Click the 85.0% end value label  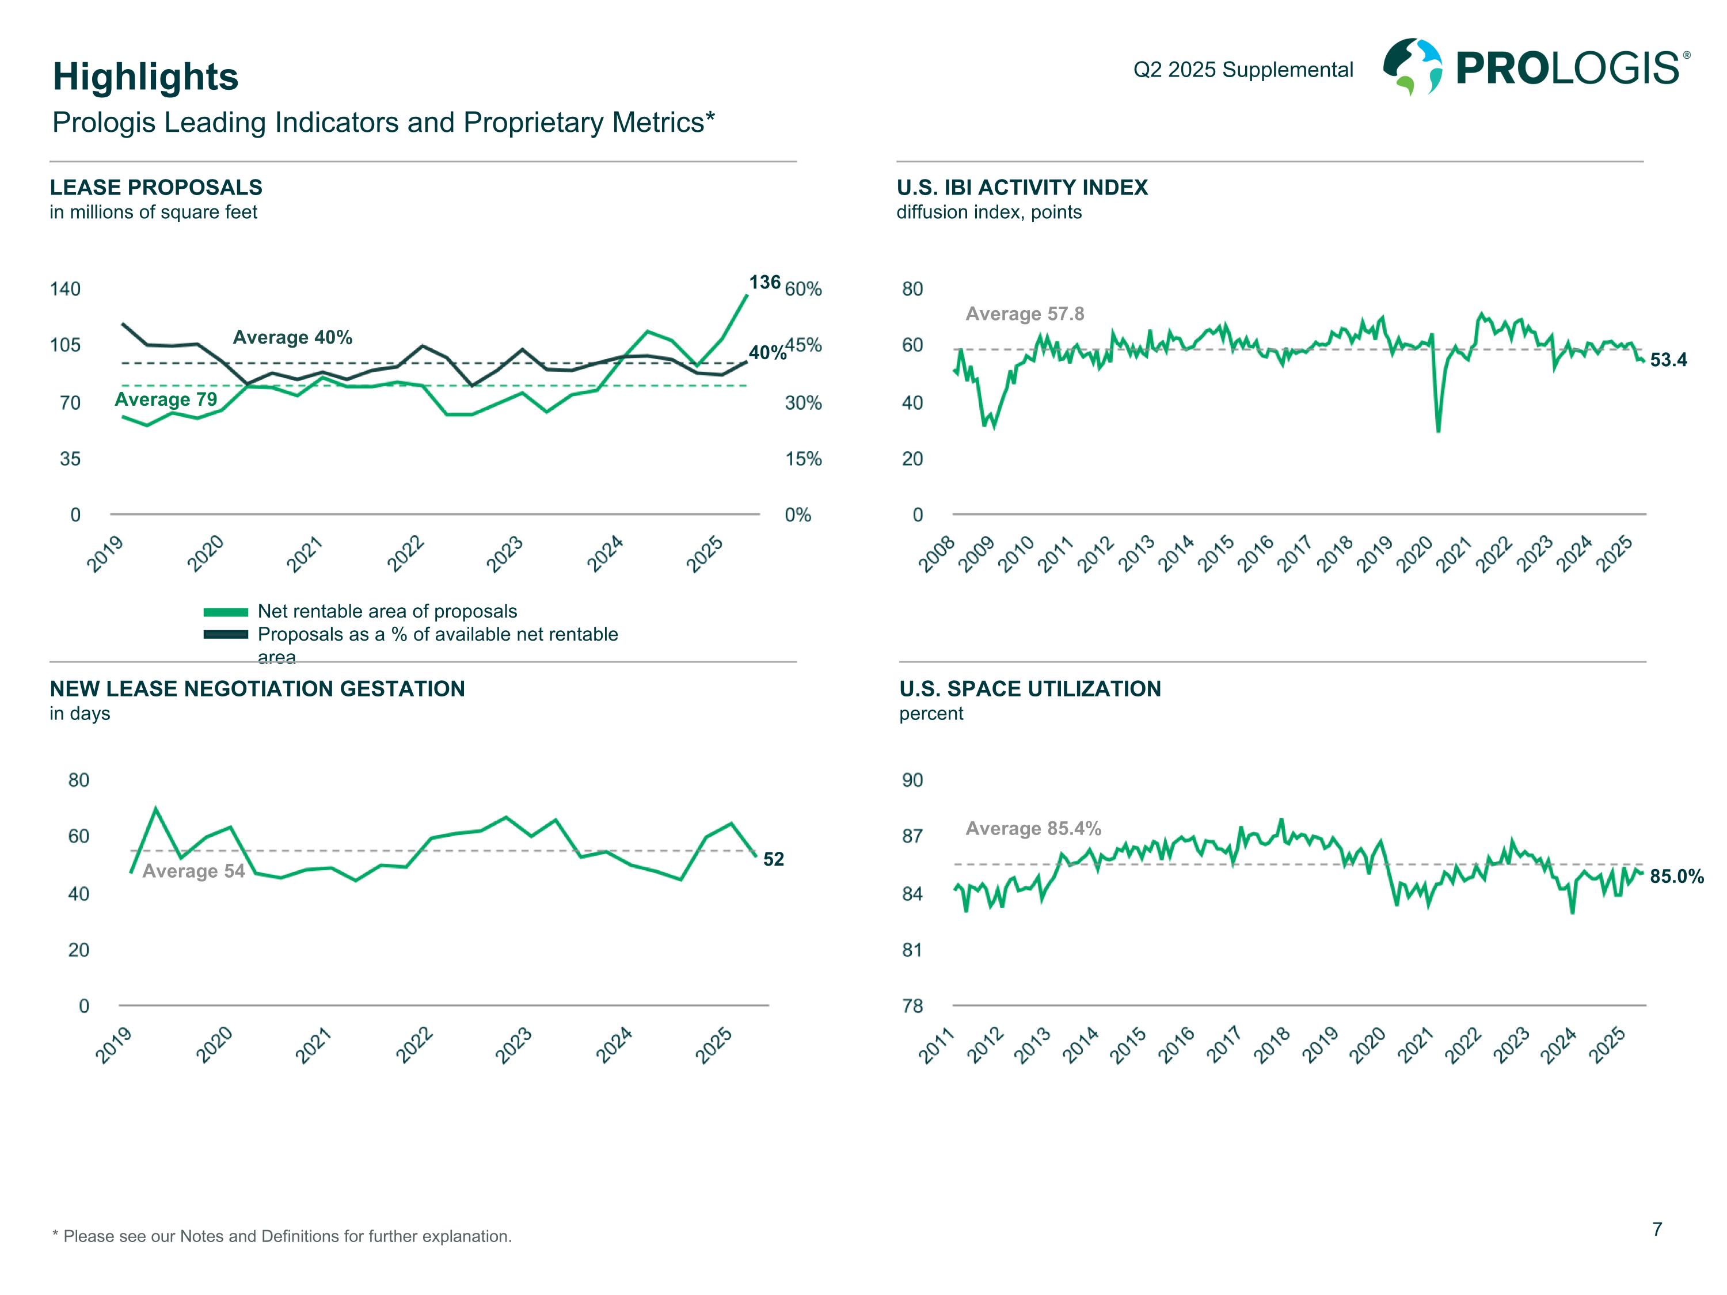[1676, 877]
